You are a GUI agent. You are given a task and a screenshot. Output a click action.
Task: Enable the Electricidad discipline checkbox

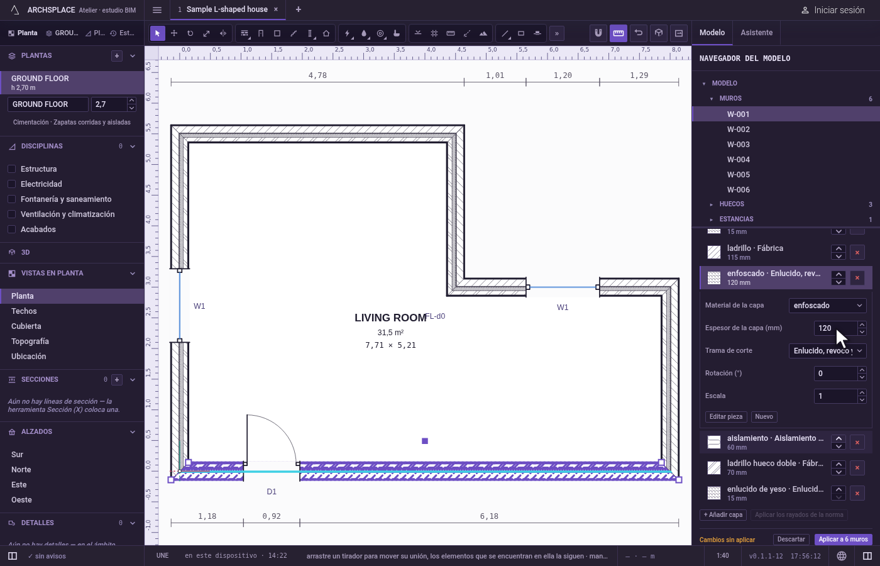click(x=11, y=184)
